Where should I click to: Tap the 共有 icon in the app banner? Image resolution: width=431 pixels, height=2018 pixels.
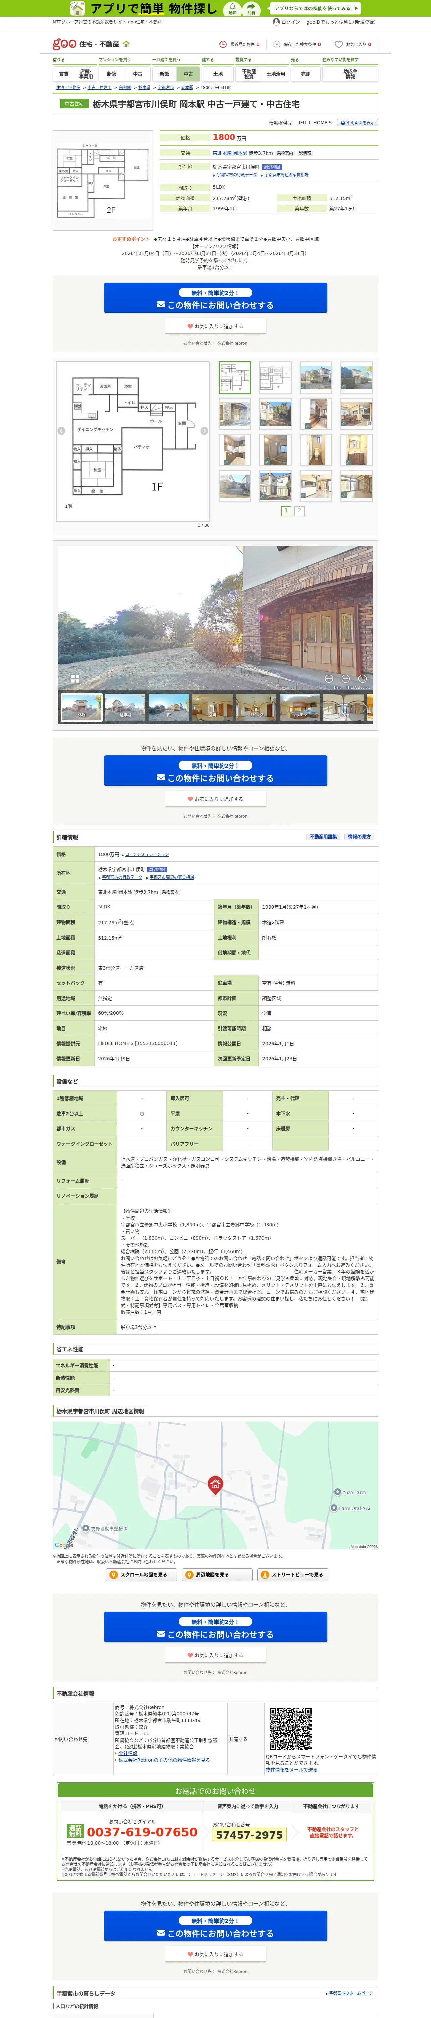coord(251,9)
